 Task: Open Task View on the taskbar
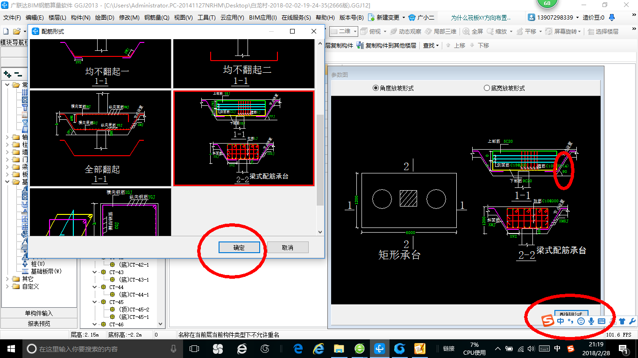click(194, 348)
